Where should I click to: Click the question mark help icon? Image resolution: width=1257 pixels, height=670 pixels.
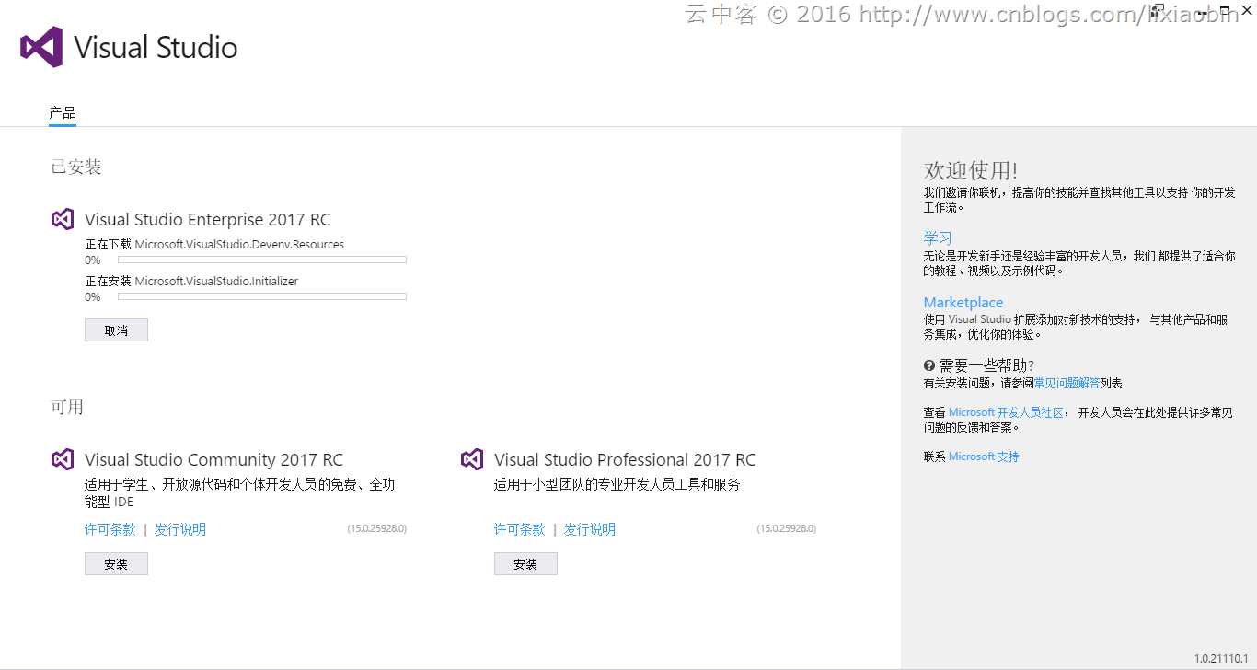tap(929, 365)
